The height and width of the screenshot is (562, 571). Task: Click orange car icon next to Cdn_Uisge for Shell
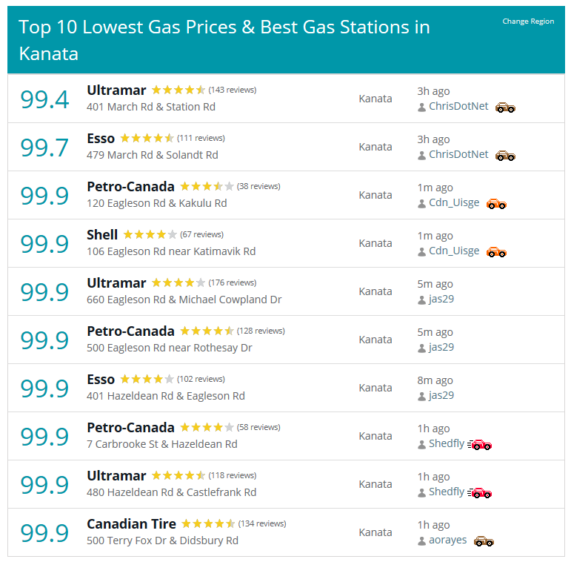496,252
